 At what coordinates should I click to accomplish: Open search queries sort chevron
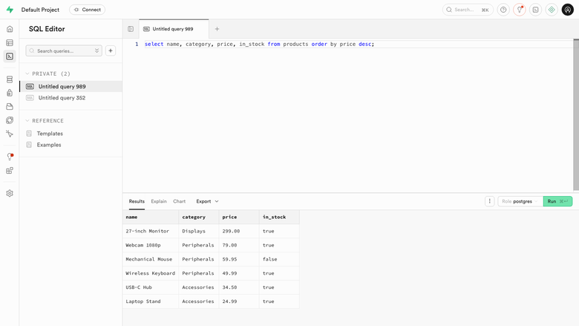(x=96, y=50)
